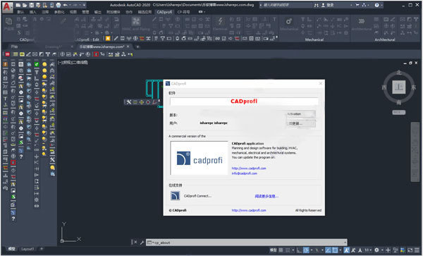Click the info@cadprofi.com email link
This screenshot has width=423, height=256.
[x=245, y=173]
